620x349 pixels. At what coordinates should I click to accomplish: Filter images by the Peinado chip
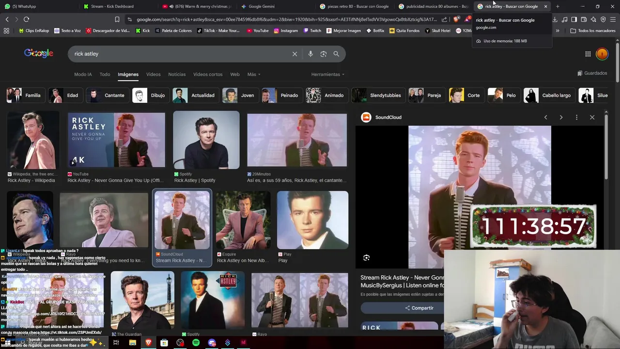(281, 95)
